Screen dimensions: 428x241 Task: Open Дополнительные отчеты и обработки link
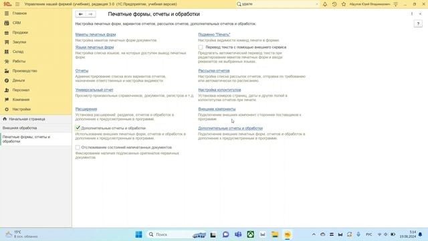tap(230, 128)
